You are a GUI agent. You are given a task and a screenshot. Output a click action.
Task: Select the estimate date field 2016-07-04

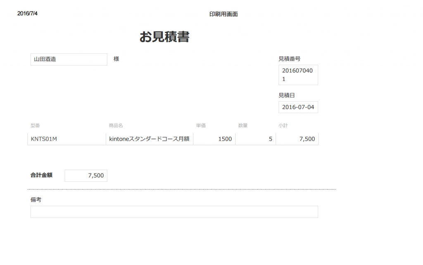pos(298,107)
